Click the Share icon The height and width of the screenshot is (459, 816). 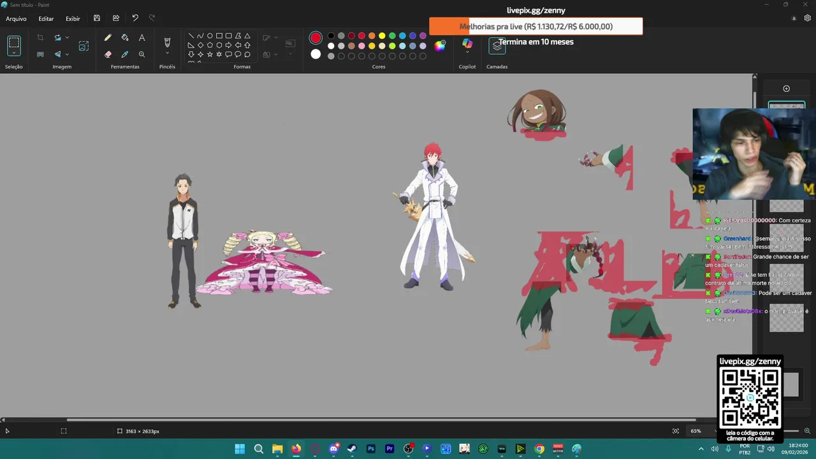click(x=116, y=18)
